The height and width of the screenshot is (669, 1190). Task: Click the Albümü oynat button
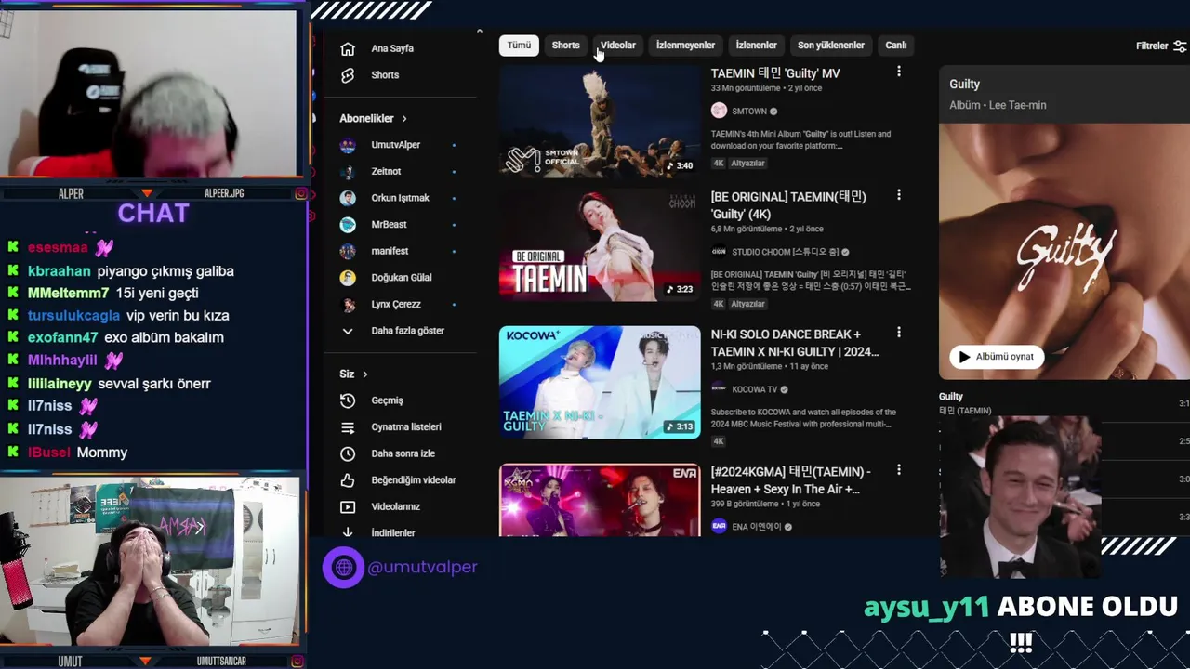tap(997, 357)
